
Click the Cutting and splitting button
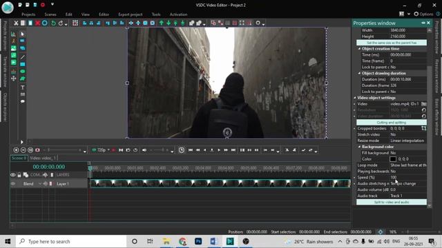392,123
